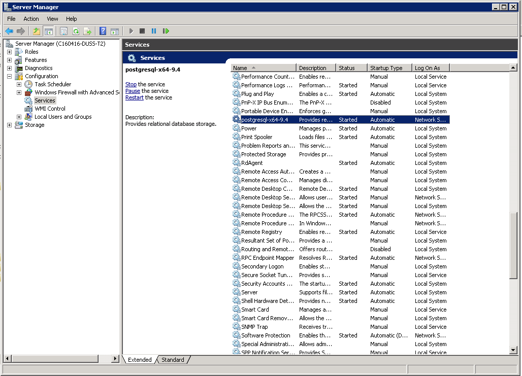522x376 pixels.
Task: Click the Stop the service link
Action: click(130, 84)
